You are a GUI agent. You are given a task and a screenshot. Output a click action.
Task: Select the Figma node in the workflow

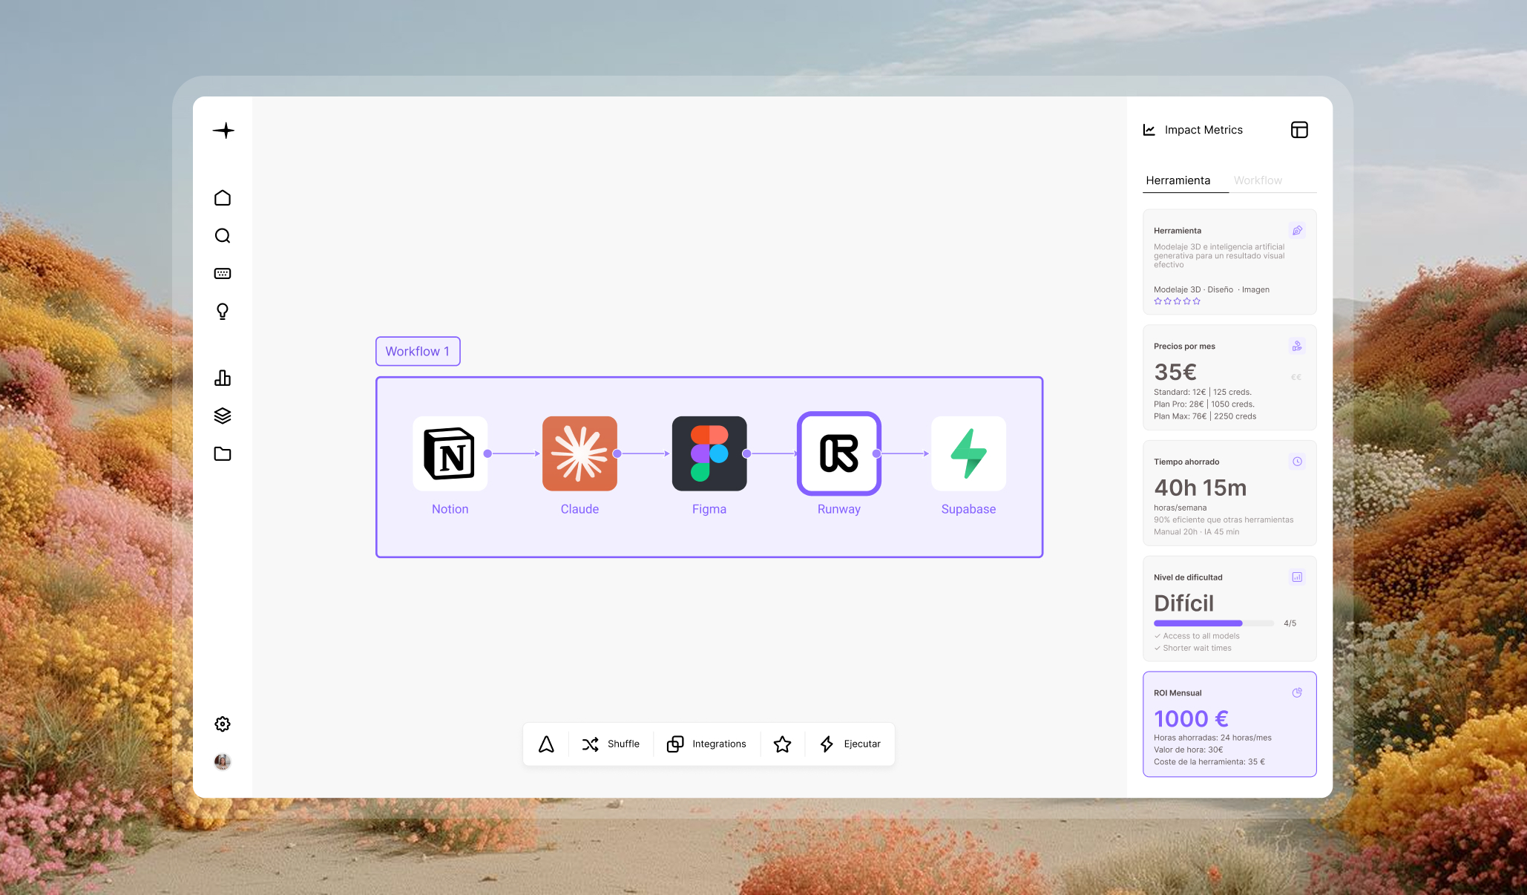(709, 453)
